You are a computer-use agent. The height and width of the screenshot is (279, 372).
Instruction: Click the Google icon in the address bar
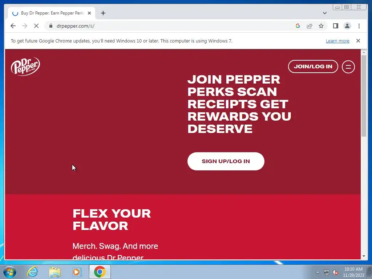pyautogui.click(x=298, y=26)
